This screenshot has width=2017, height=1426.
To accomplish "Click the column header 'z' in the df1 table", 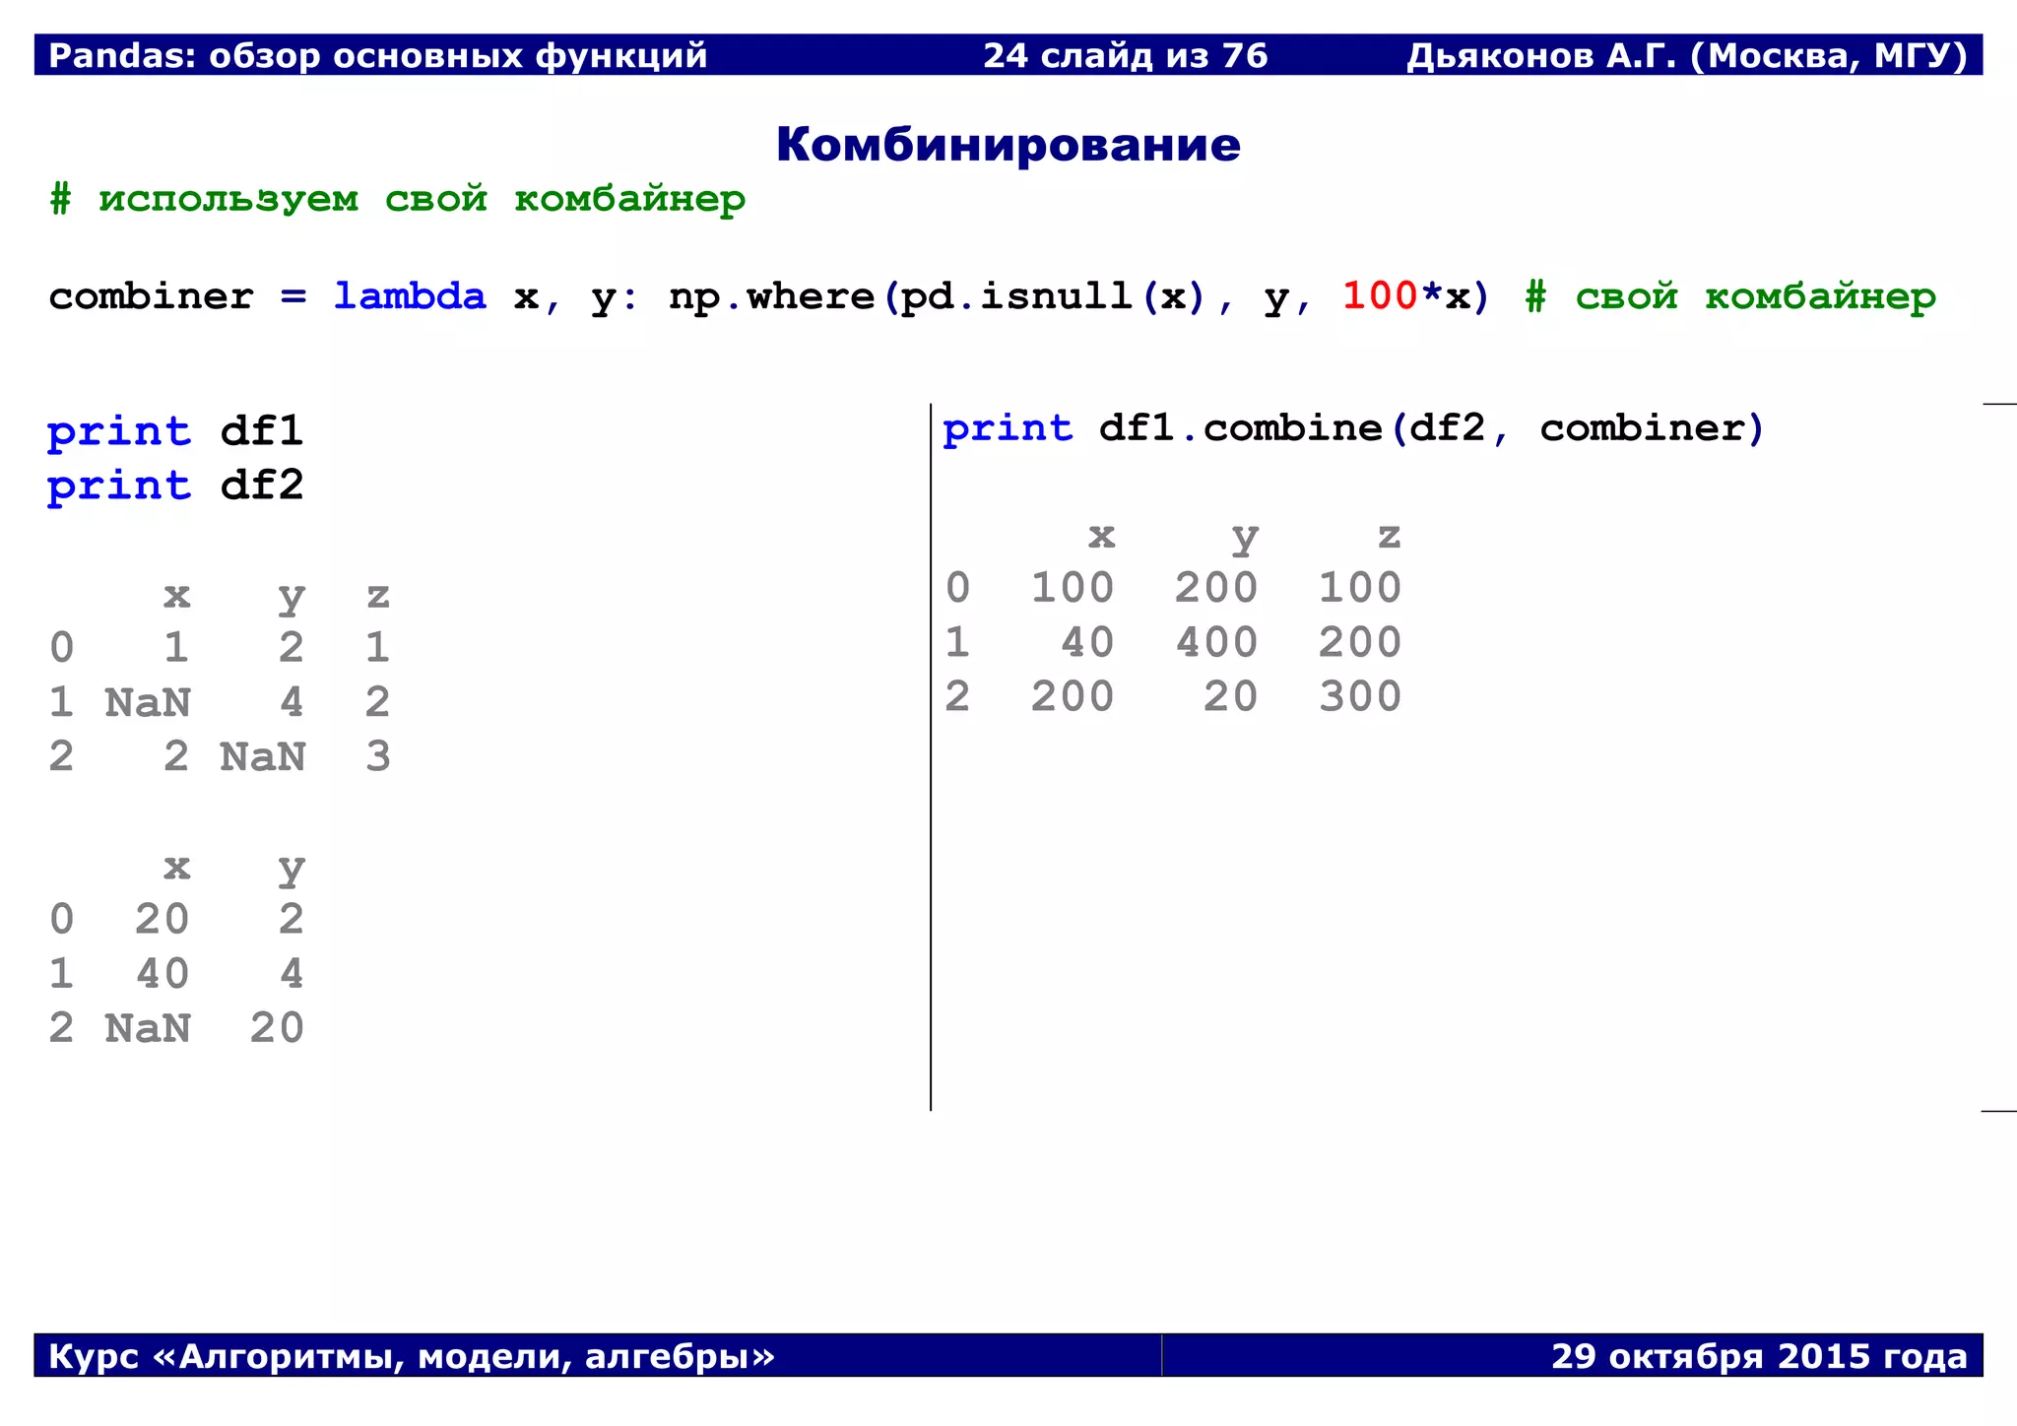I will coord(378,596).
